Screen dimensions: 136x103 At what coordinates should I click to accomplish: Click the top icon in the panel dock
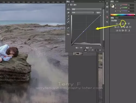[107, 3]
